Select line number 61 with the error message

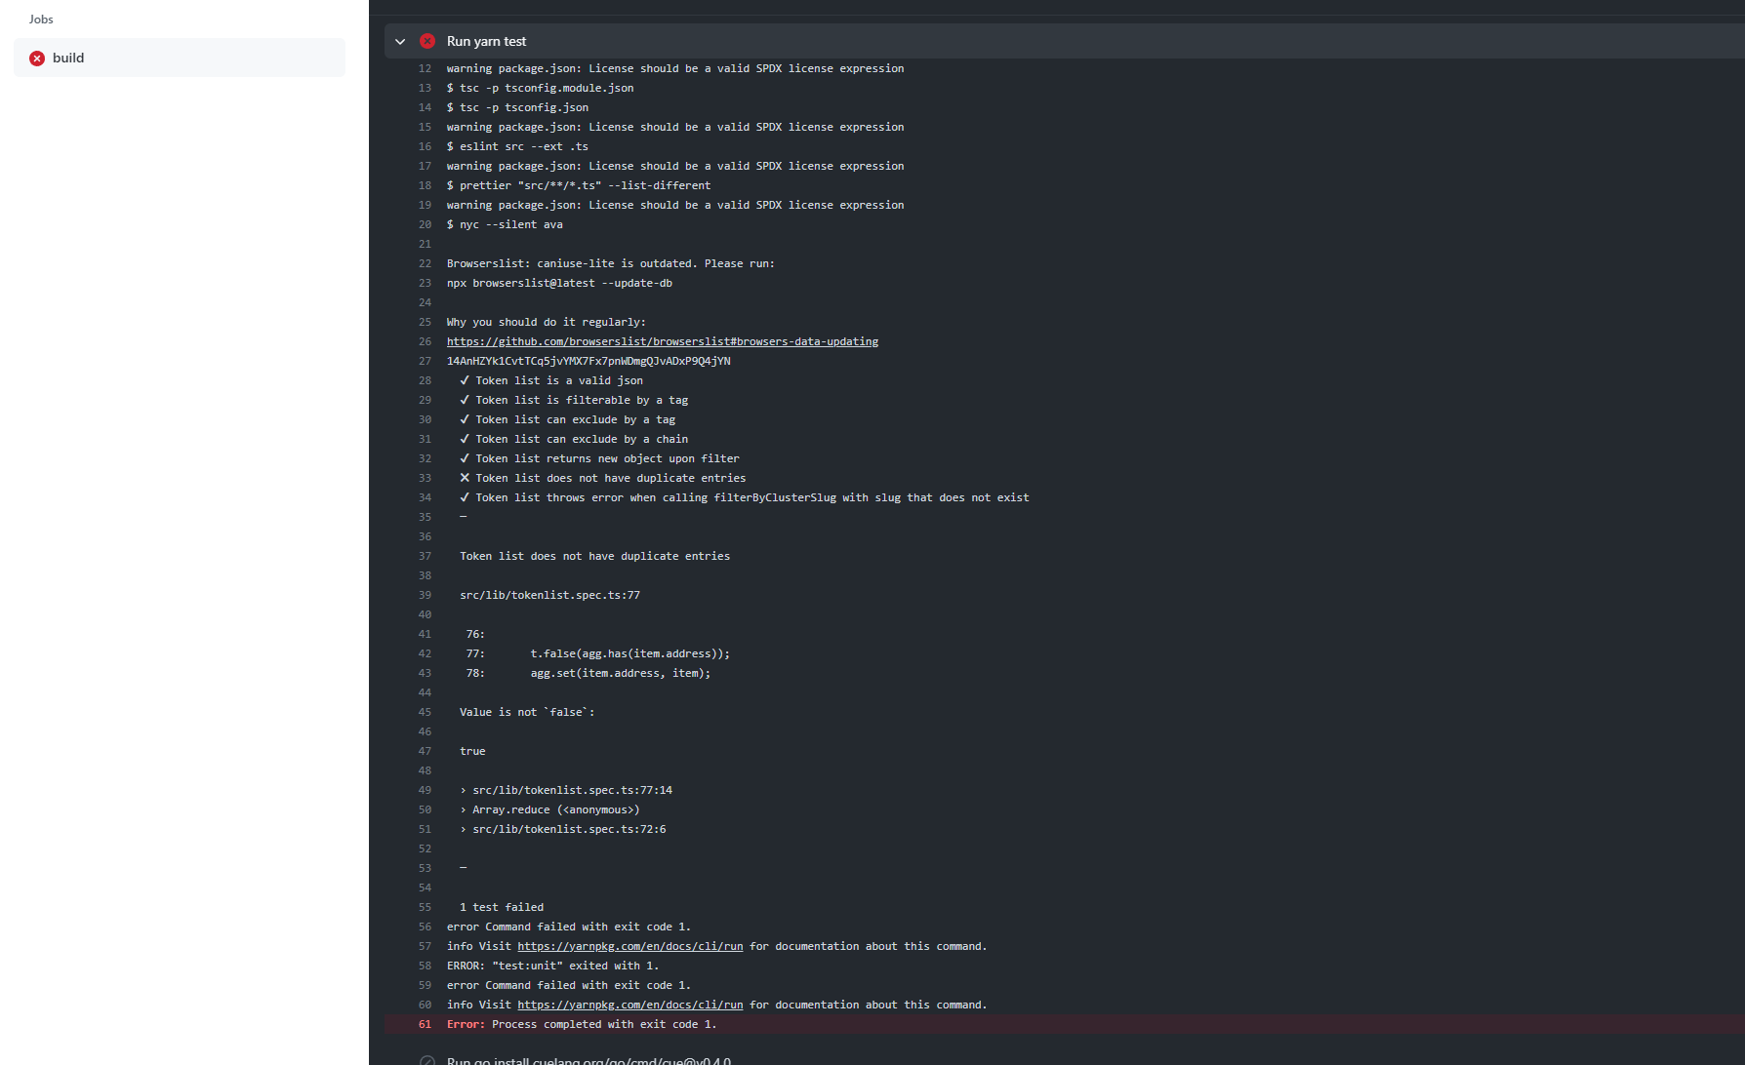(x=425, y=1024)
